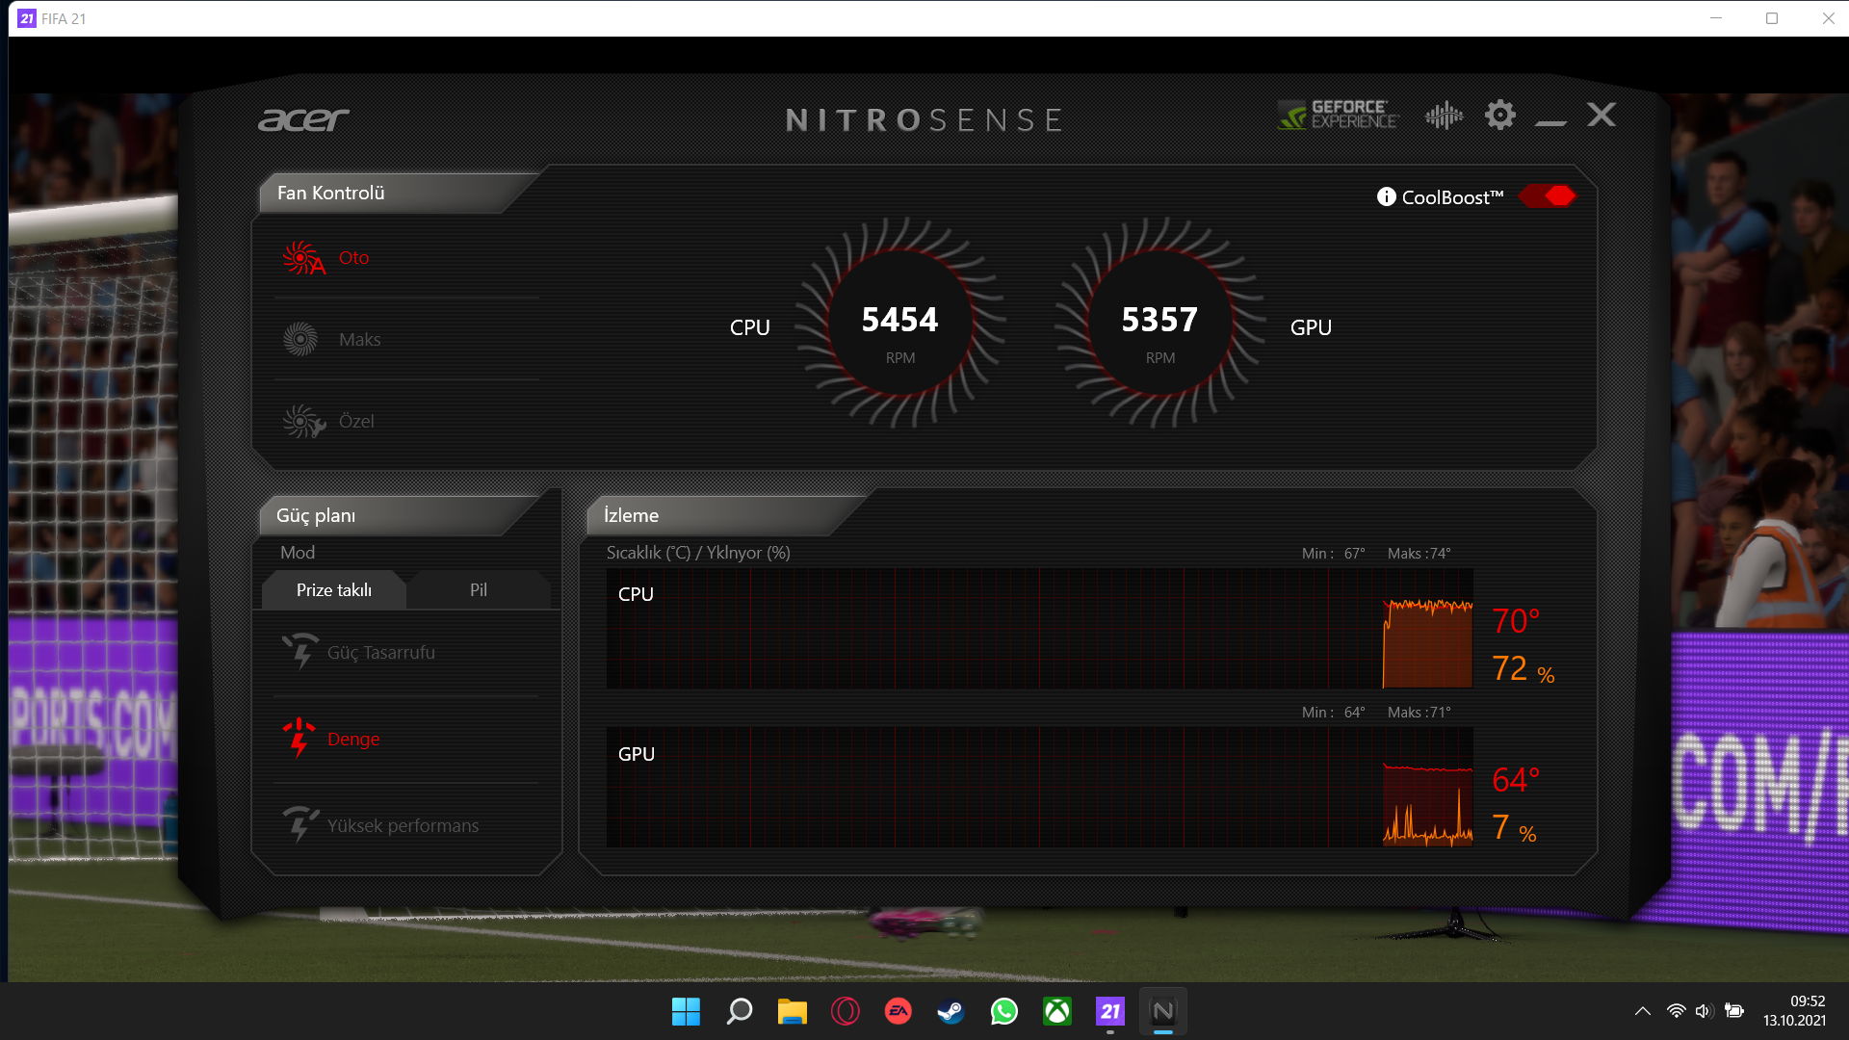
Task: Click the CoolBoost info icon
Action: [x=1386, y=196]
